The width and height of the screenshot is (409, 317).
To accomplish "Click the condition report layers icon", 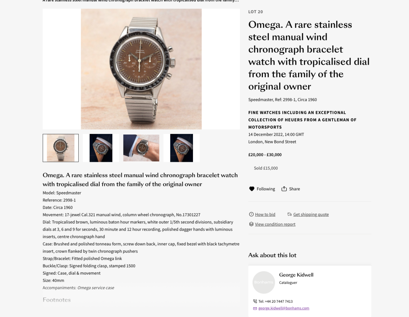I will [x=251, y=224].
